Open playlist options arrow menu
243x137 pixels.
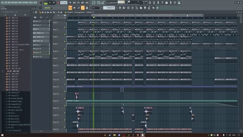pos(33,12)
